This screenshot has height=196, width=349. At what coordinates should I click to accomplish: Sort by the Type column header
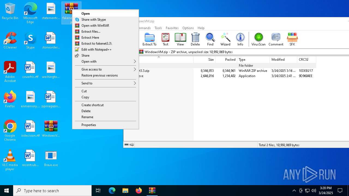point(254,60)
